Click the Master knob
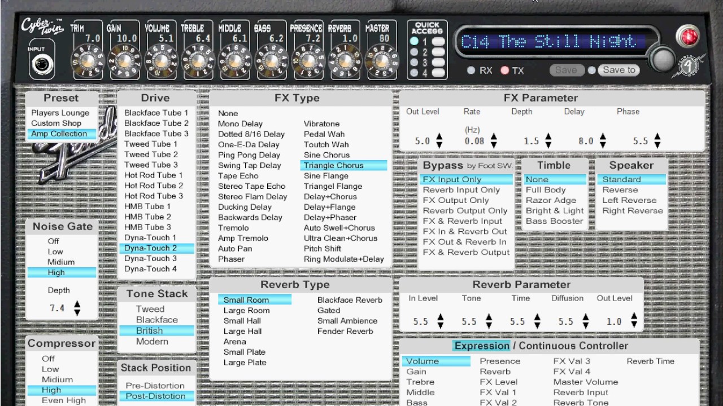723x406 pixels. click(x=382, y=61)
